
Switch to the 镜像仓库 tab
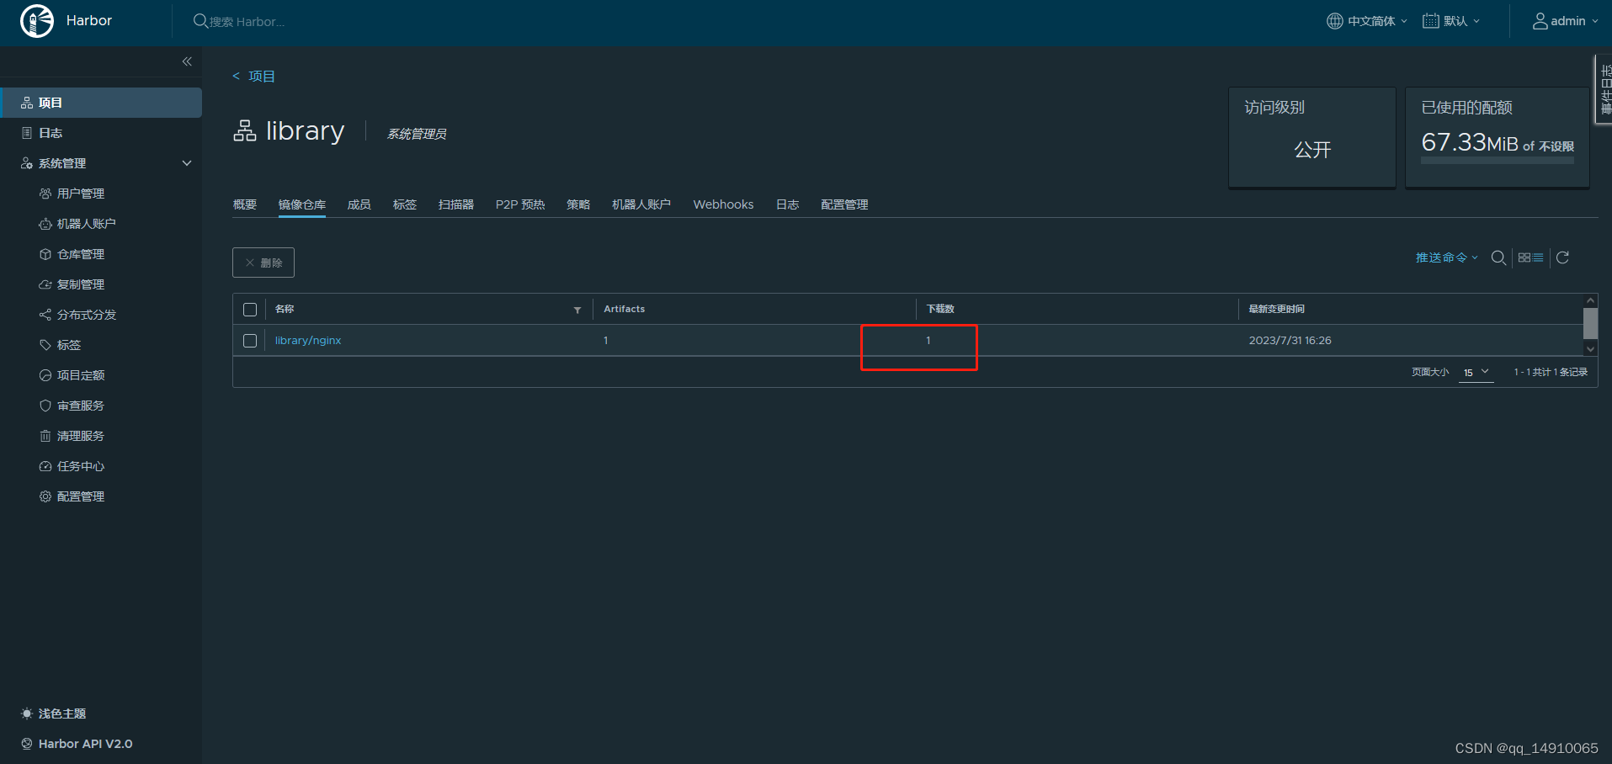(x=302, y=204)
